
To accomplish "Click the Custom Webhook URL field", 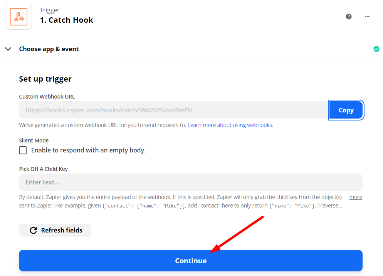I will tap(173, 110).
